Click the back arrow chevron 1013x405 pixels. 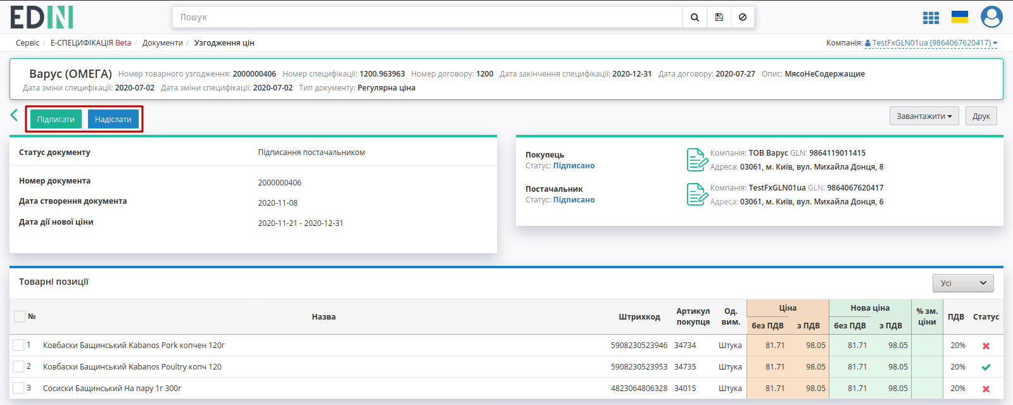14,115
